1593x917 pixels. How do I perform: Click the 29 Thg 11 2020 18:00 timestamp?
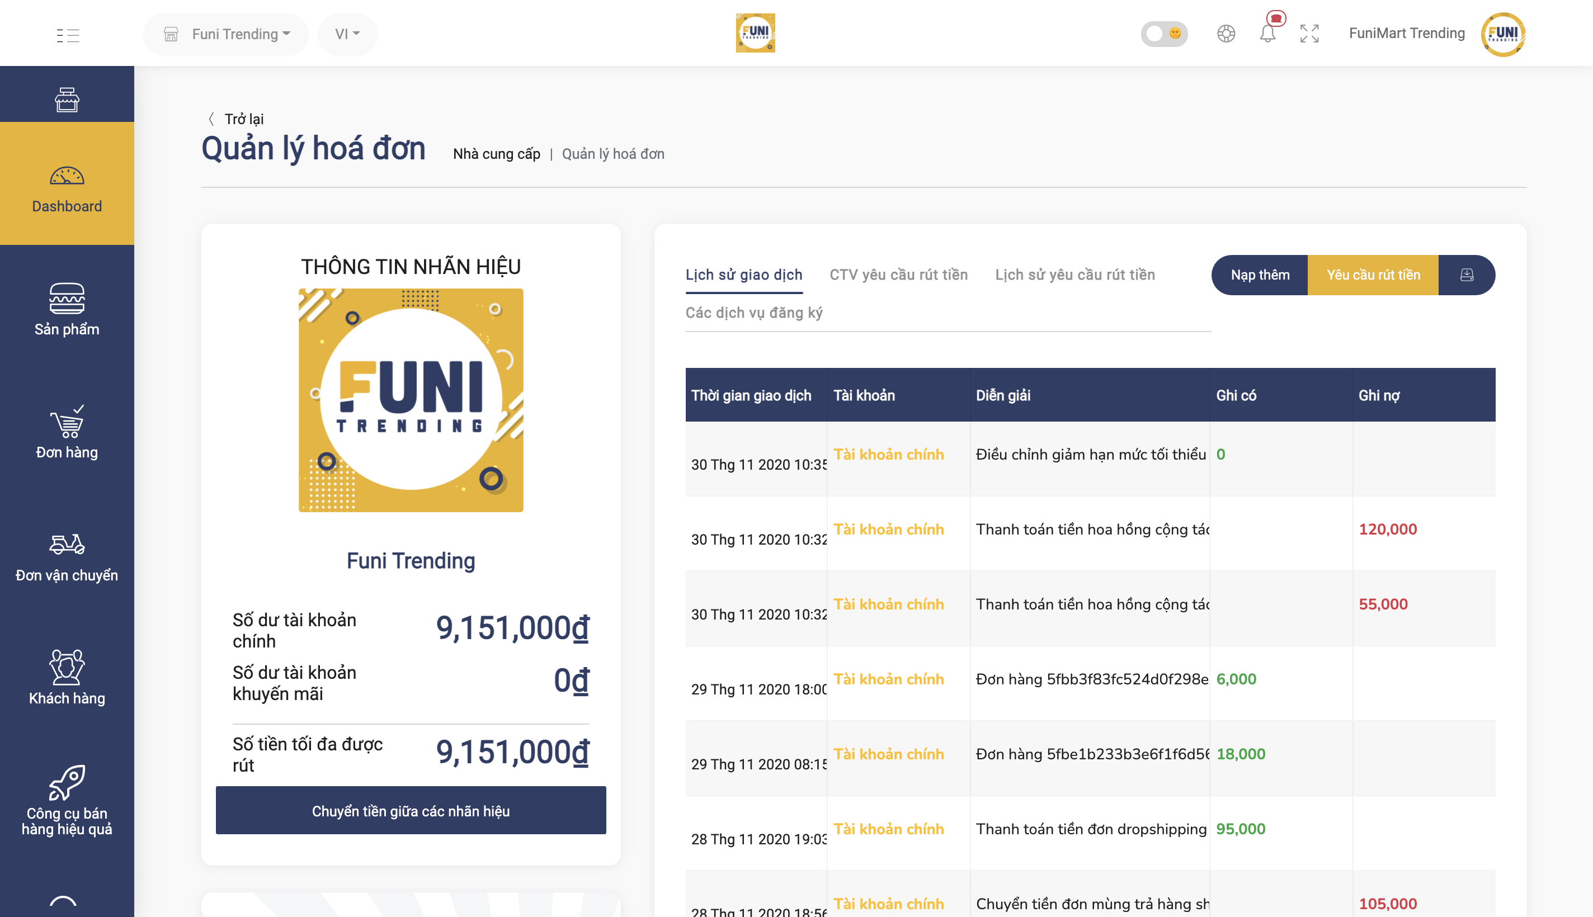click(x=759, y=689)
